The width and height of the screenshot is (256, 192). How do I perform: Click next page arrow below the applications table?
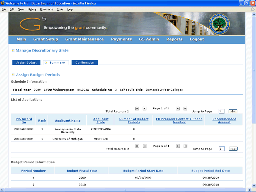[x=178, y=146]
